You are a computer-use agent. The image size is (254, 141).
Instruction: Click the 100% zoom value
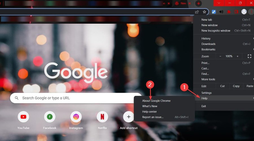tap(229, 56)
